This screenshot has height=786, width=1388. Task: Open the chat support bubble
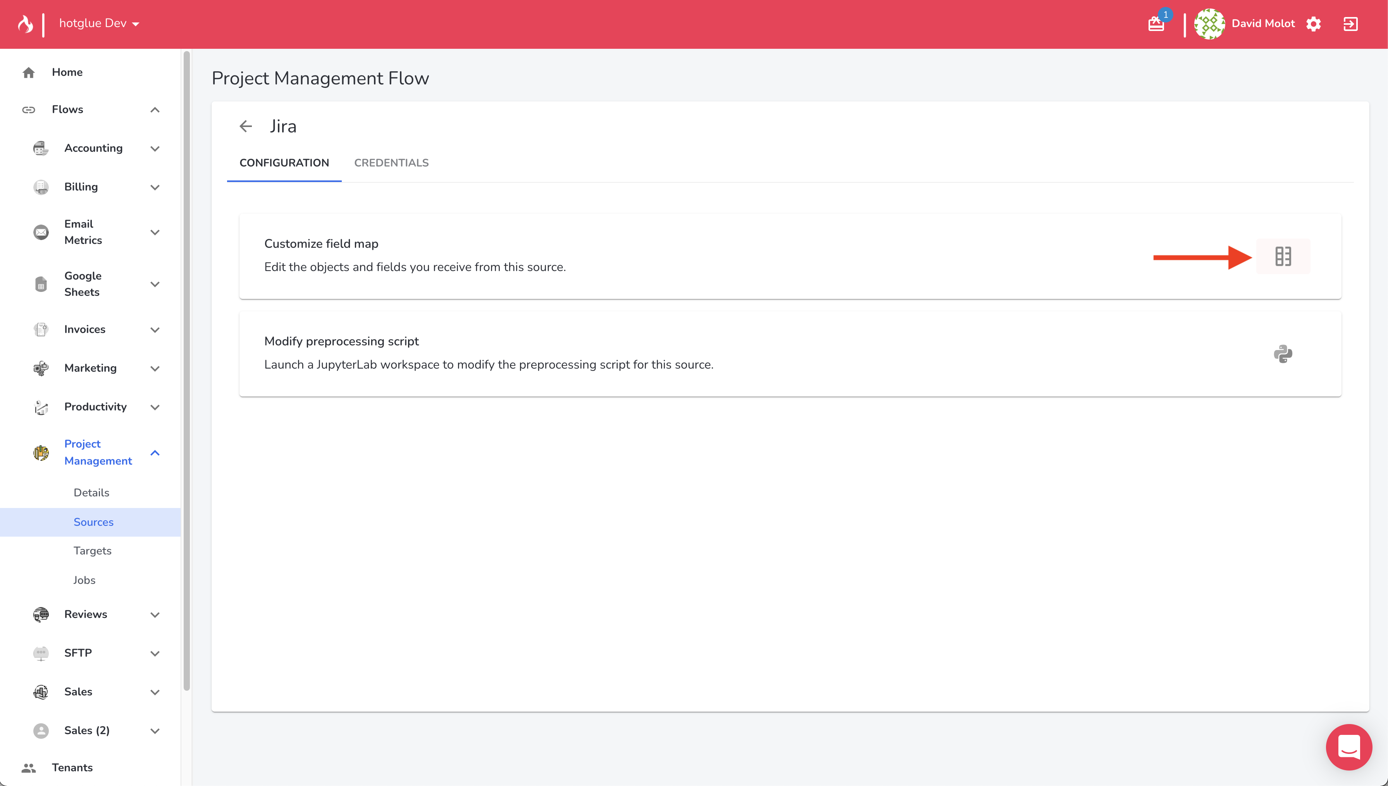1348,747
